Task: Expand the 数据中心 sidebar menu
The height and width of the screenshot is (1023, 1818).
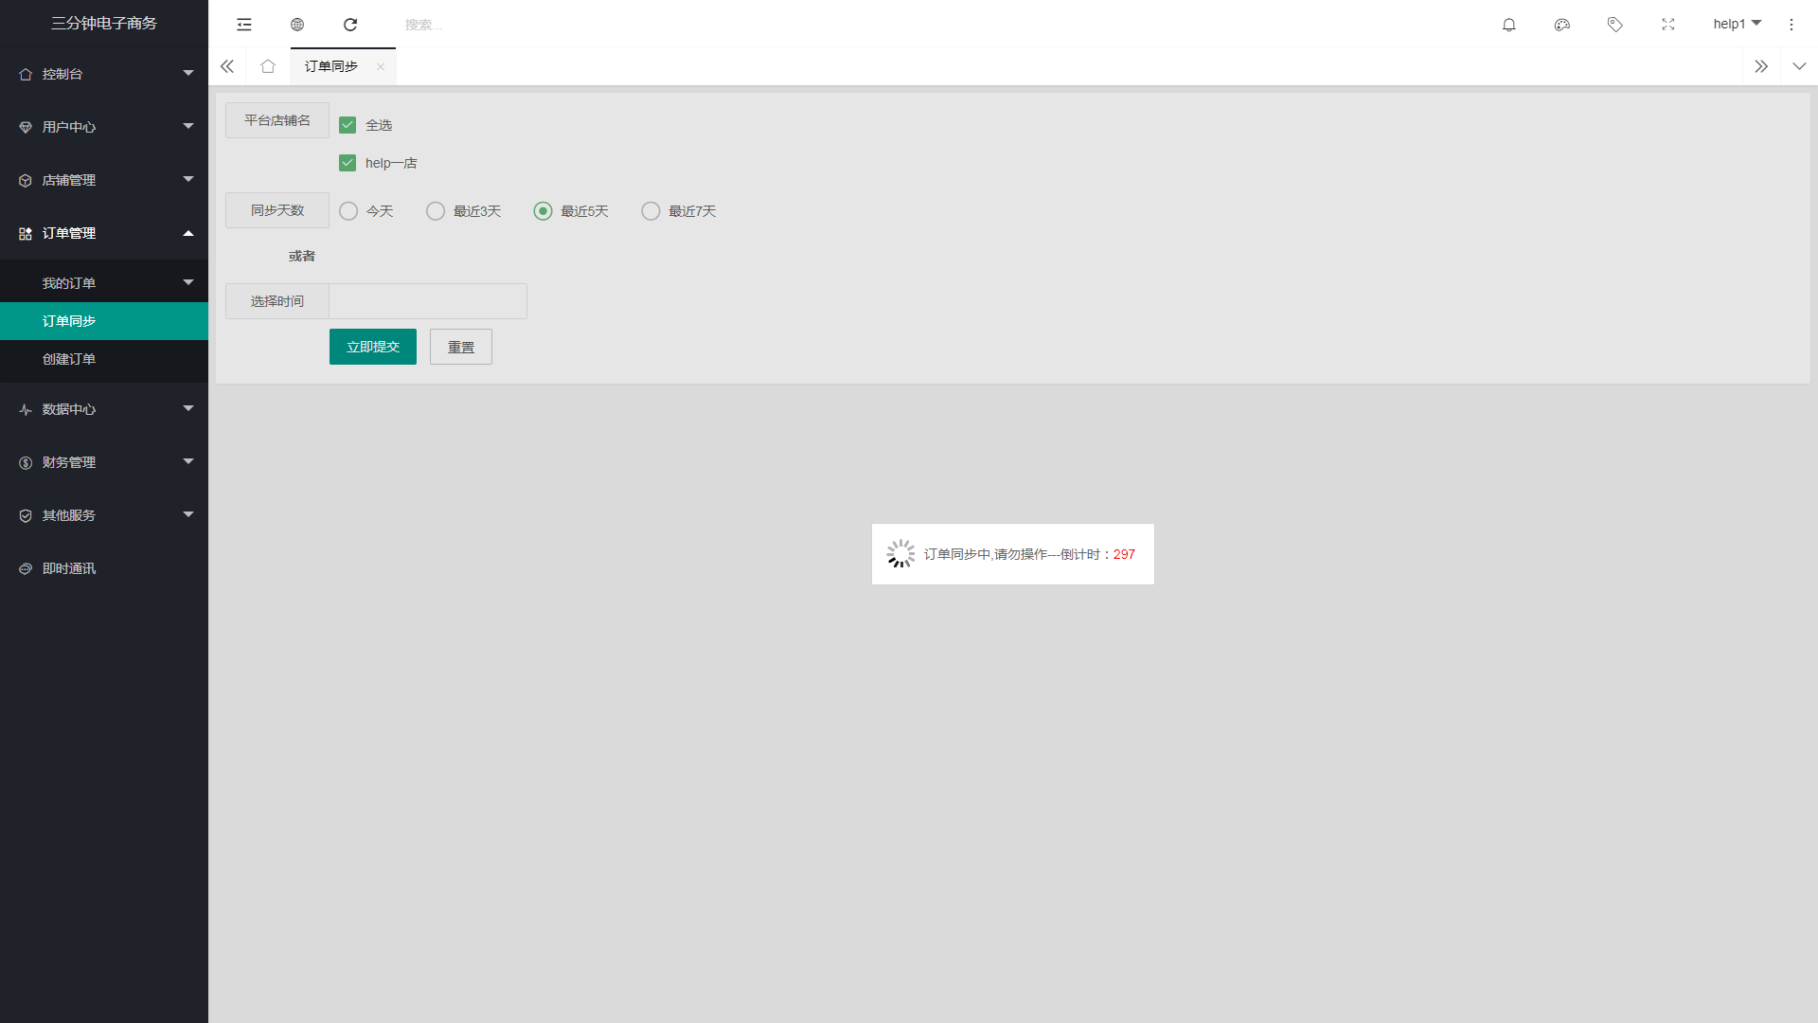Action: [x=104, y=409]
